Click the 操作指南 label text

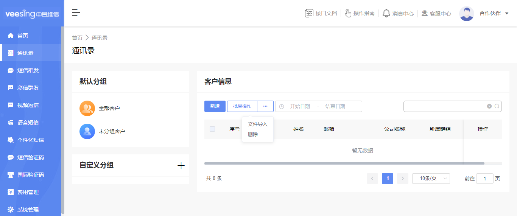tap(364, 13)
